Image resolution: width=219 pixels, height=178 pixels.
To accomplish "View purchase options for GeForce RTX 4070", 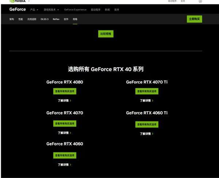I will pyautogui.click(x=65, y=124).
